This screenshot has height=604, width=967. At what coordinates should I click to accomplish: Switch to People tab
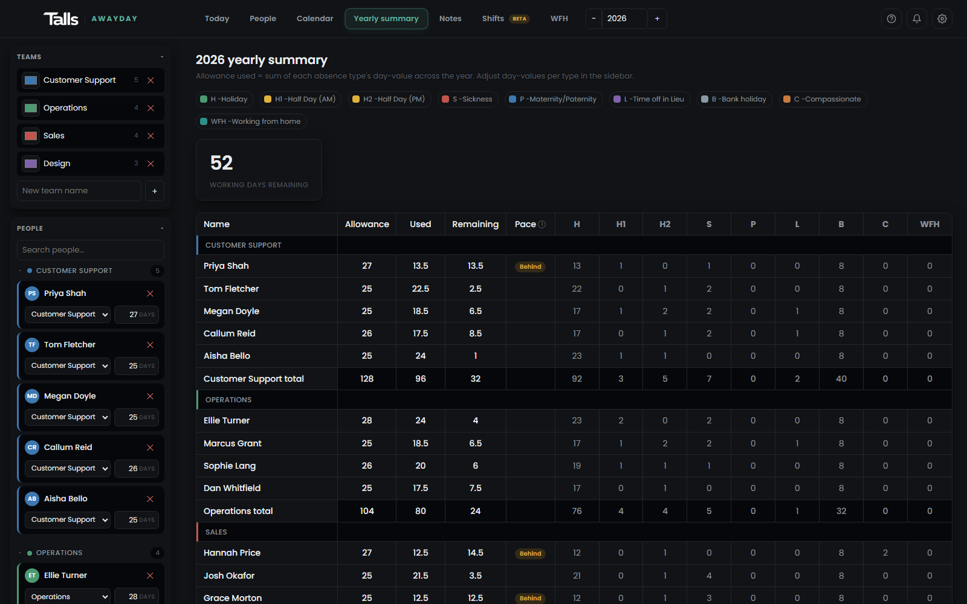tap(263, 19)
